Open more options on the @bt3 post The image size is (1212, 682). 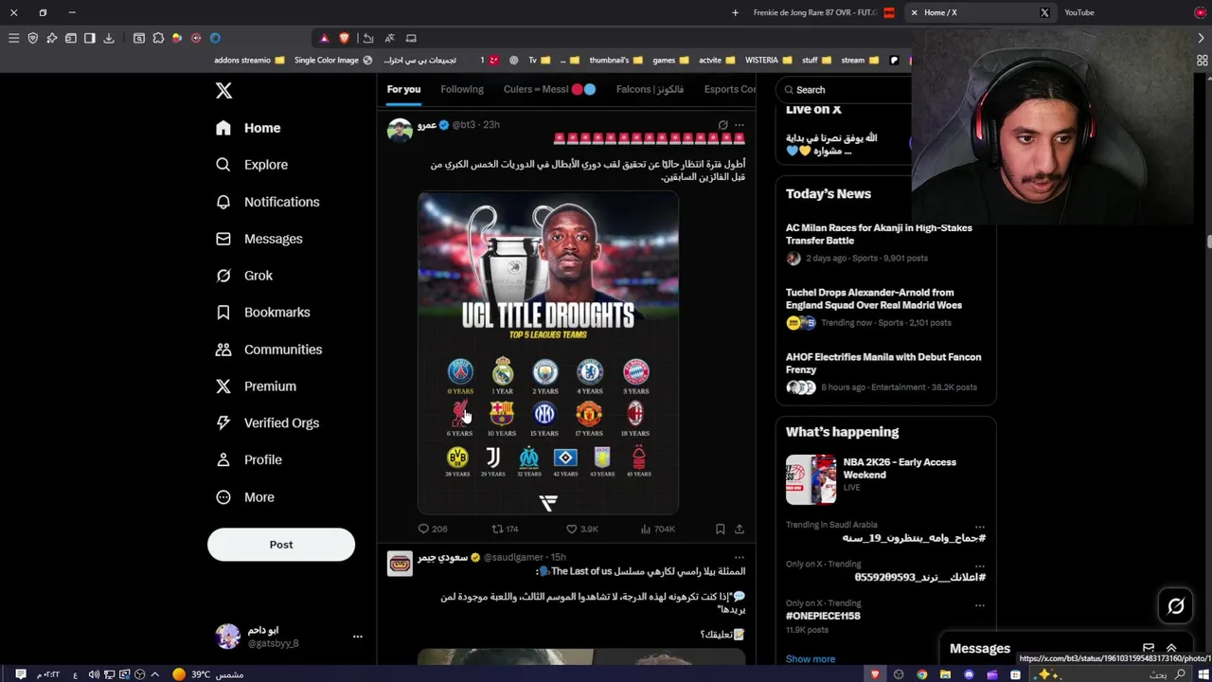[x=740, y=125]
